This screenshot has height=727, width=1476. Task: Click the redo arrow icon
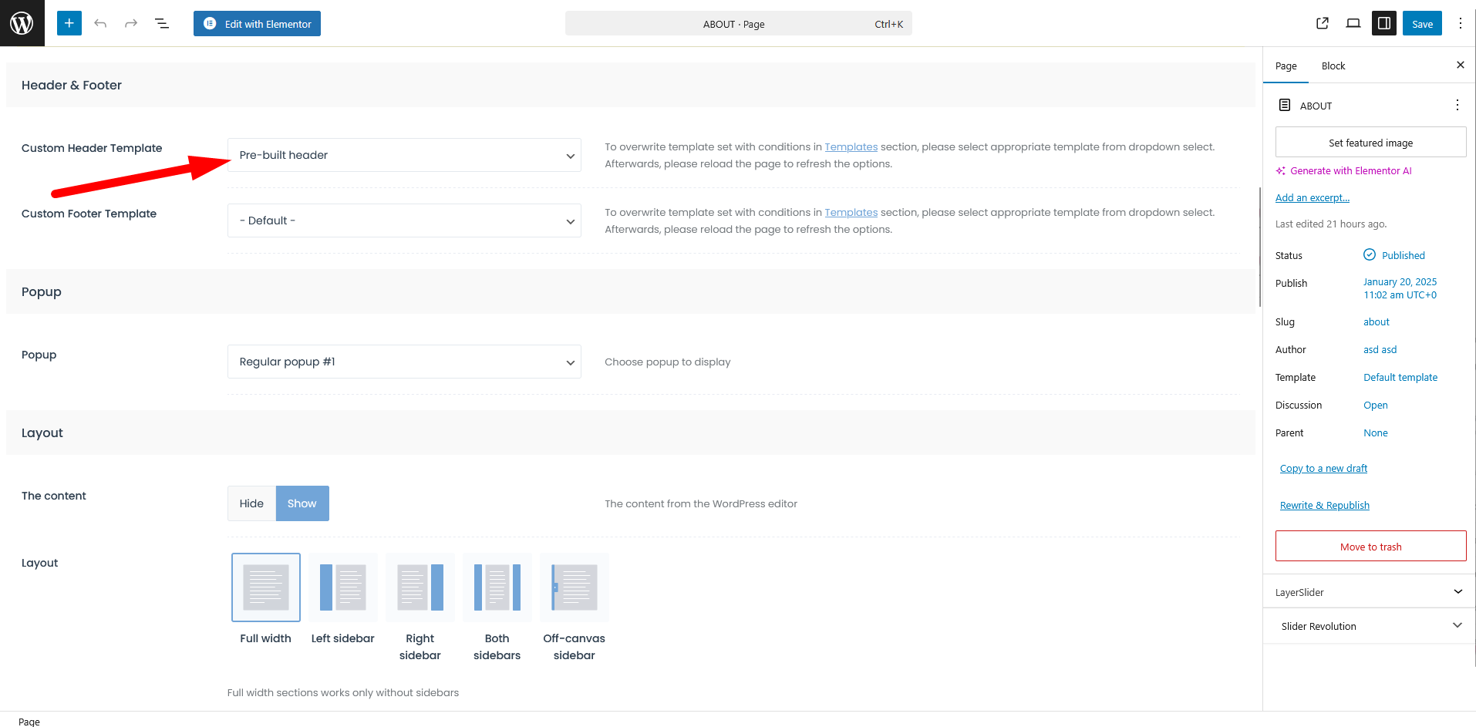(x=131, y=23)
